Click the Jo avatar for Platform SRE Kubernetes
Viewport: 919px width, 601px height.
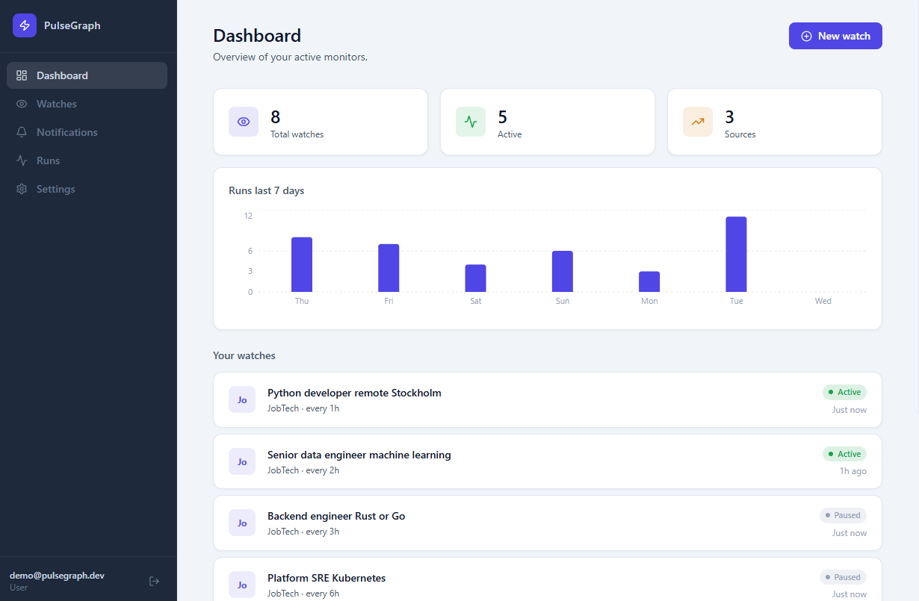click(242, 585)
